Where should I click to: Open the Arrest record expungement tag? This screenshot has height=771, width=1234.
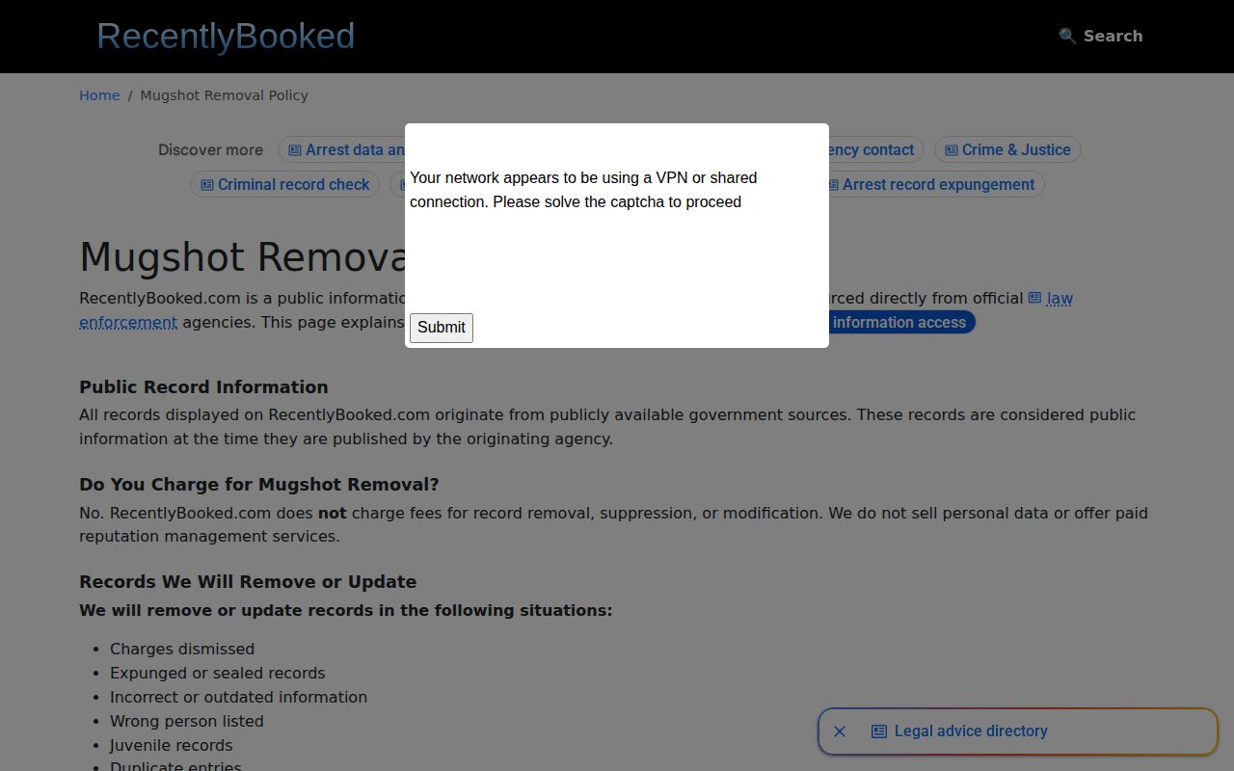click(929, 184)
